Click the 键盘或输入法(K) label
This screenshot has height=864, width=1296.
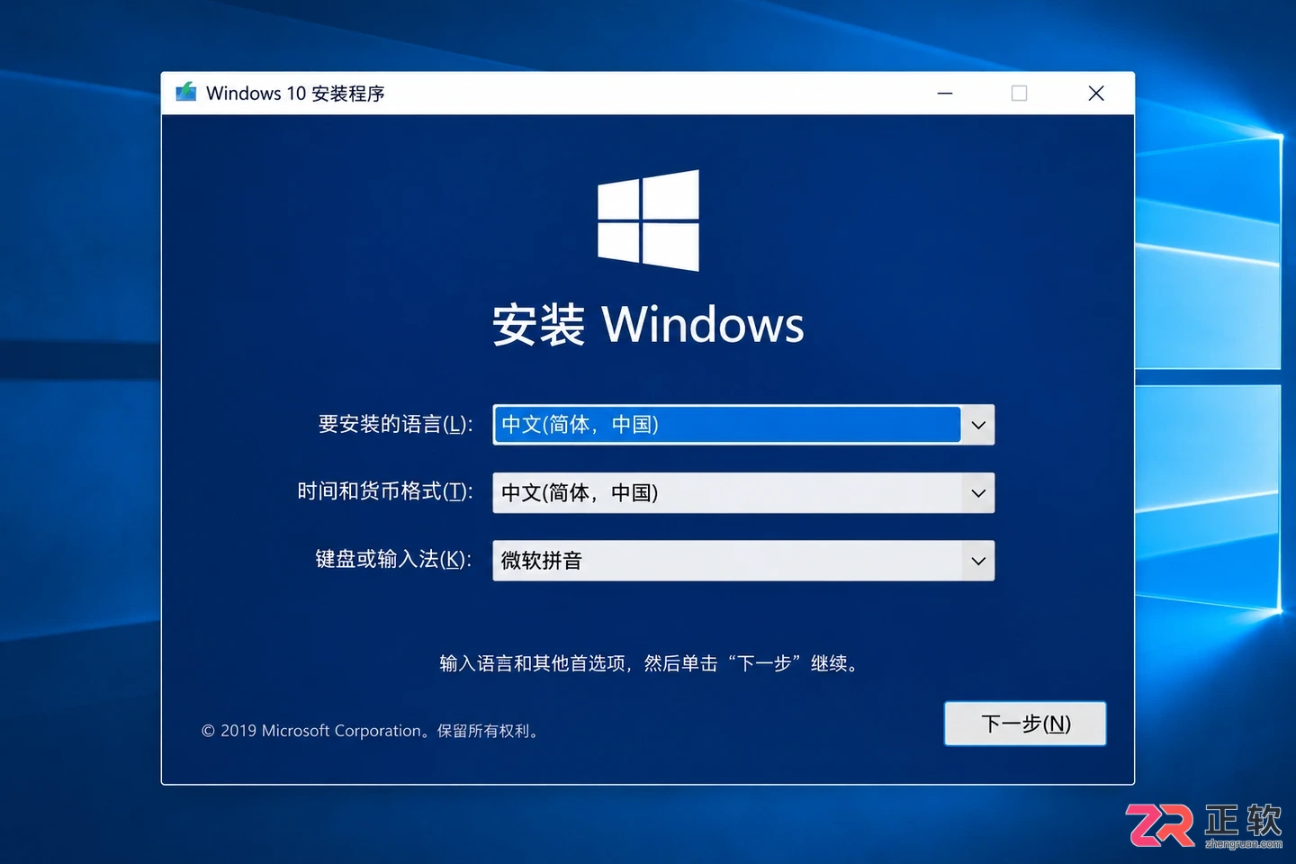click(x=394, y=559)
